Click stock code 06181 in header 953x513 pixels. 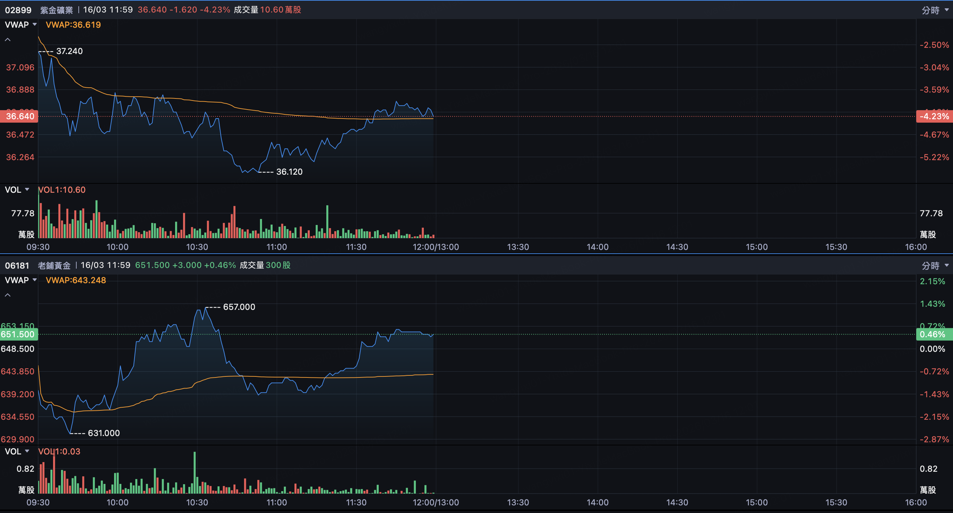[17, 266]
